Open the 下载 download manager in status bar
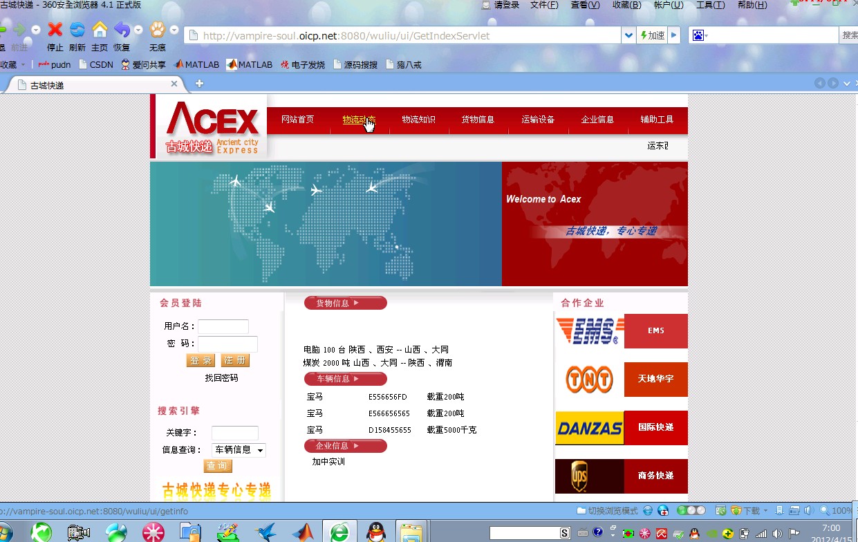 [x=750, y=511]
